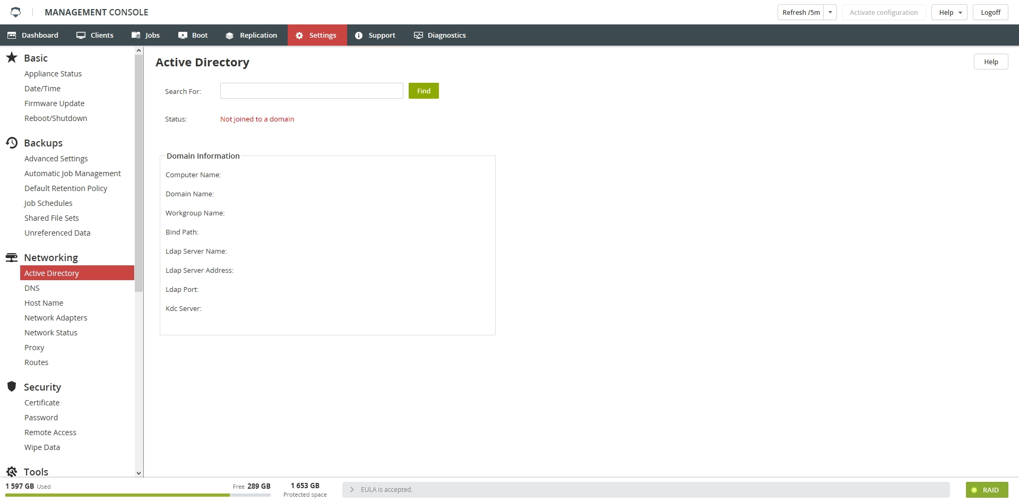Open Firmware Update page
The image size is (1019, 502).
click(x=54, y=103)
